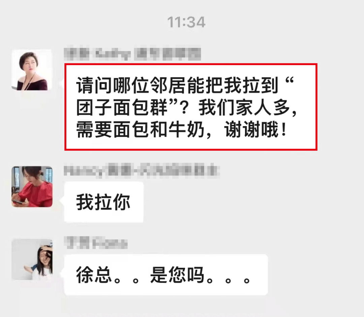364x317 pixels.
Task: Click 是您吗 in the last bubble
Action: point(177,275)
